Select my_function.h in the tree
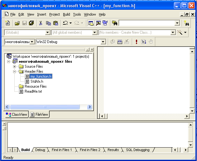Screen dimensions: 197x161 click(41, 76)
